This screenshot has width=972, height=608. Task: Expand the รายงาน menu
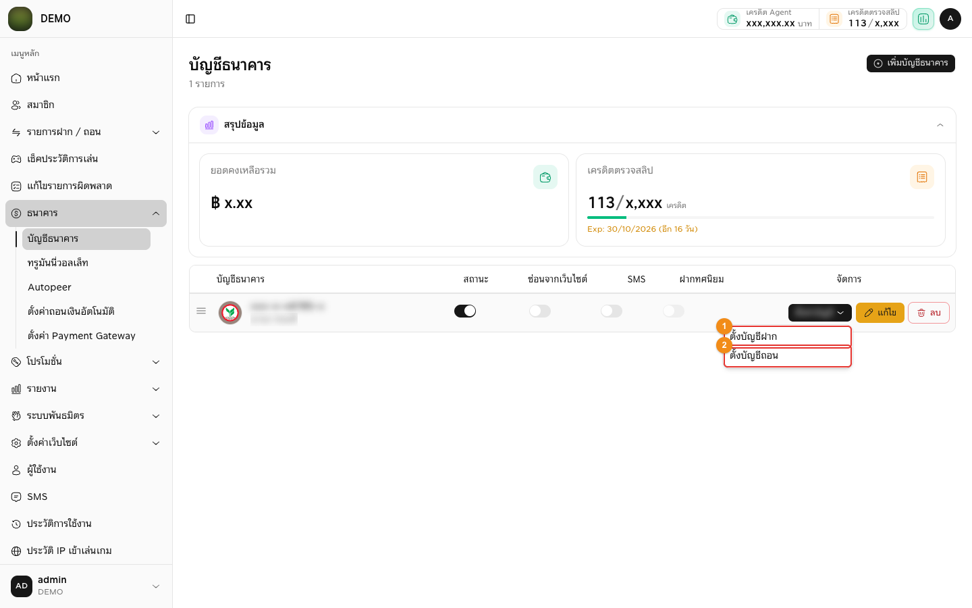pos(86,389)
